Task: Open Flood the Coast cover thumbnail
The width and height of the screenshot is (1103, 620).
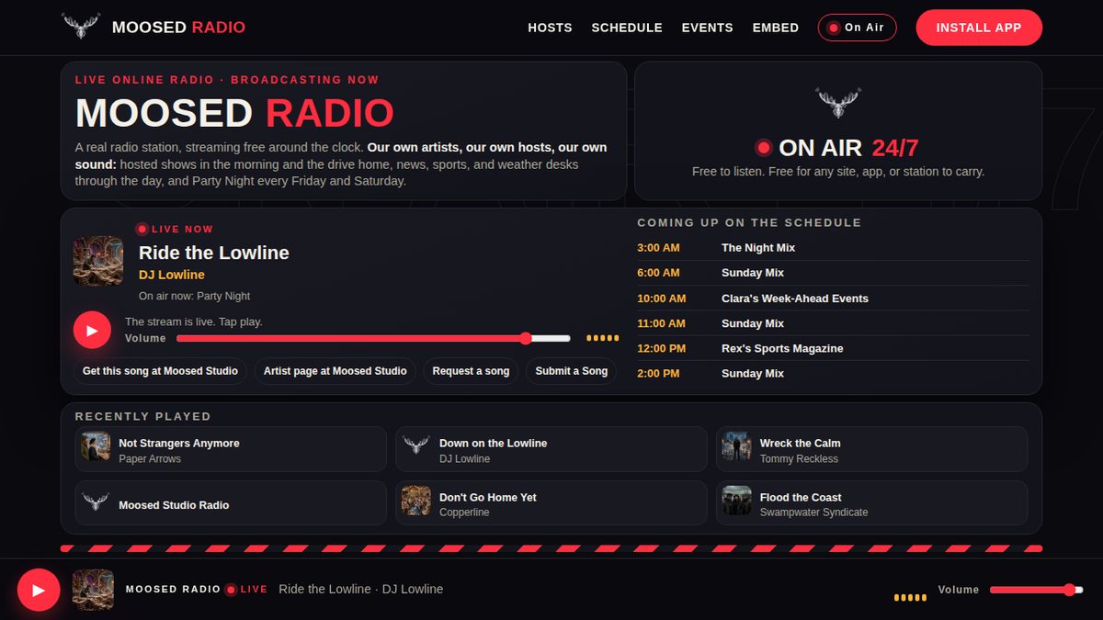Action: [x=737, y=502]
